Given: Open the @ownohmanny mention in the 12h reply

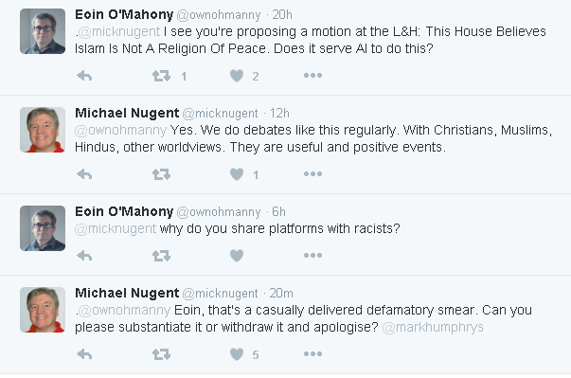Looking at the screenshot, I should 120,130.
